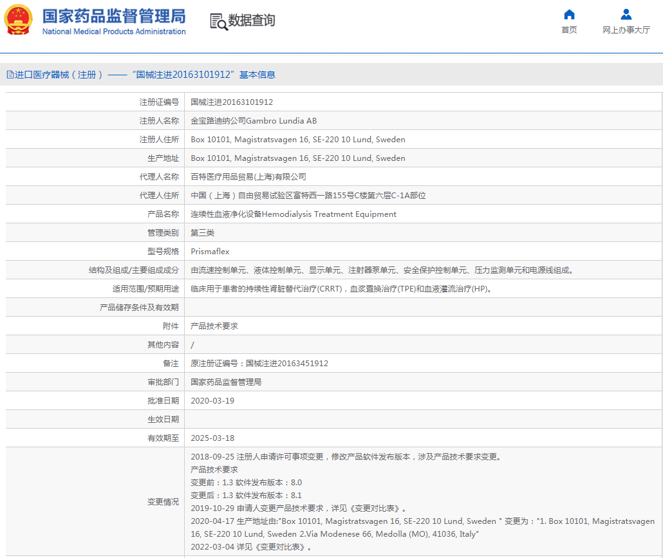The image size is (663, 558).
Task: Open the 网上办事大厅 menu label
Action: (x=626, y=30)
